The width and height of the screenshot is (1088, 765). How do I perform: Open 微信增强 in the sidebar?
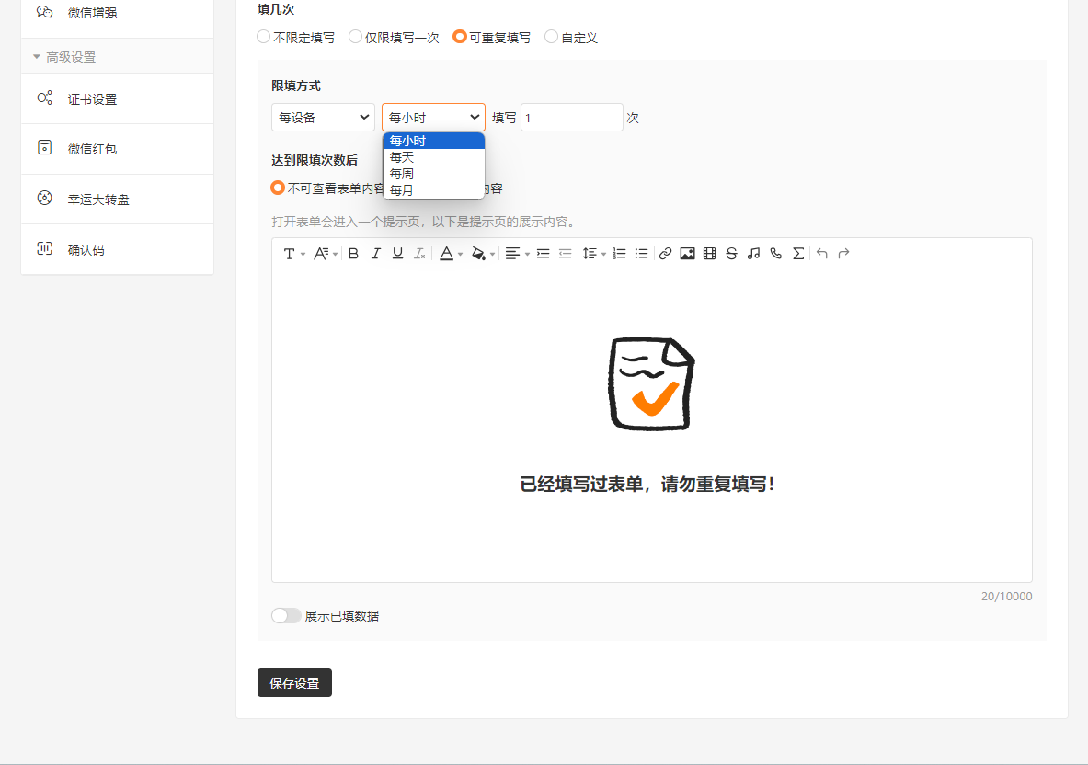click(x=118, y=13)
